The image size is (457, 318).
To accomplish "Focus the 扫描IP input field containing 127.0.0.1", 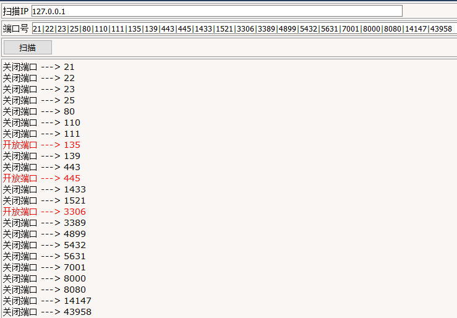I will click(216, 11).
